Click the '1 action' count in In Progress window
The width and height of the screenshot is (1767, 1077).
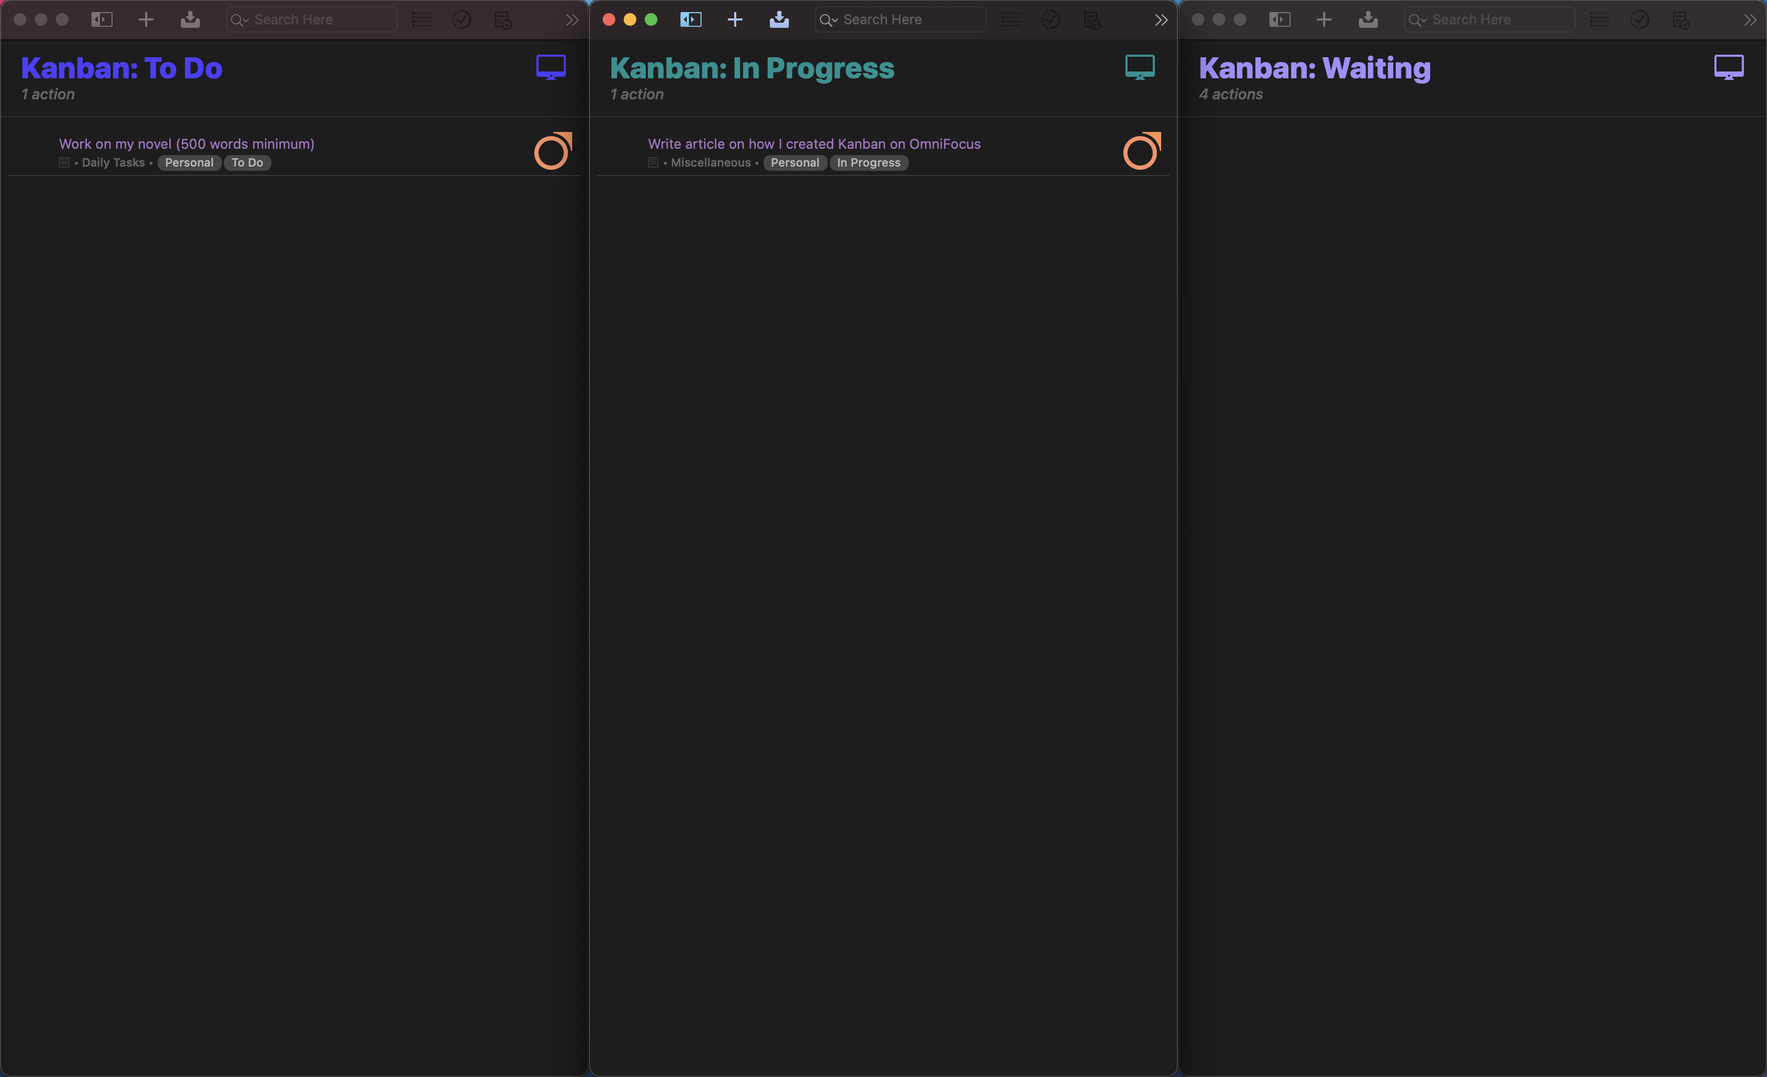pyautogui.click(x=637, y=95)
